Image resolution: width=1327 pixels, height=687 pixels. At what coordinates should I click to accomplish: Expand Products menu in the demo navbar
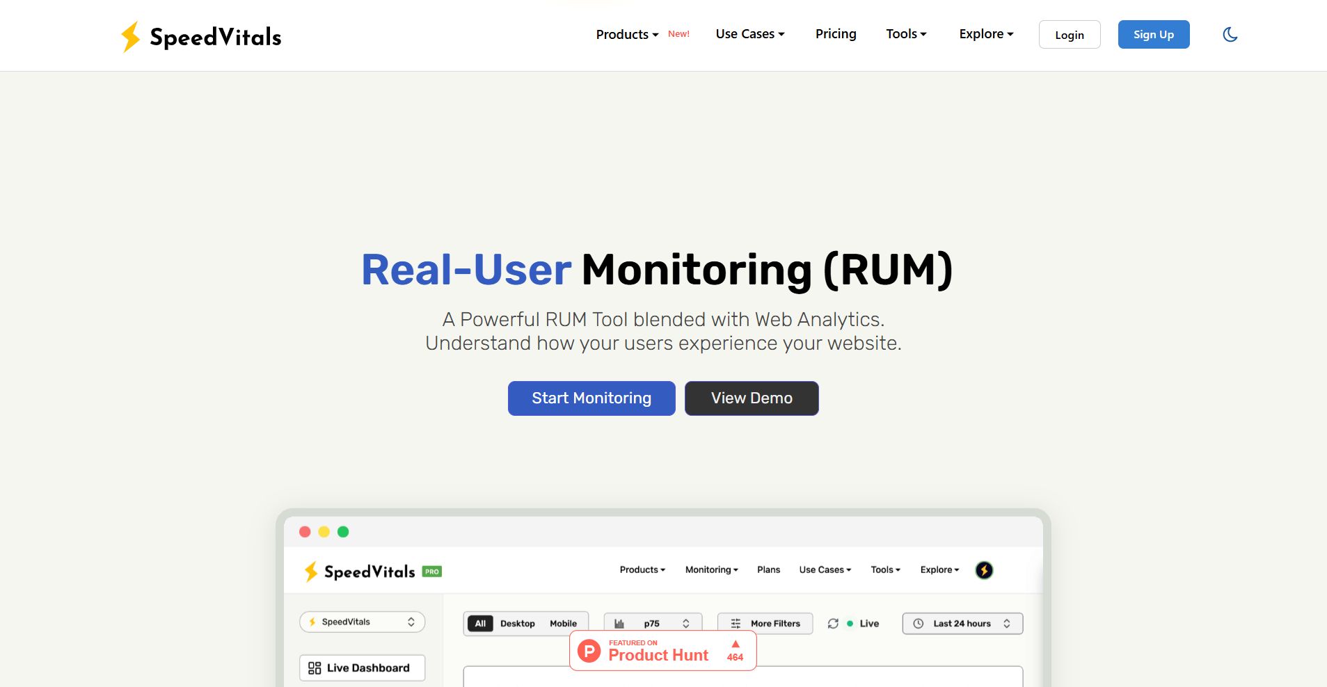tap(642, 569)
